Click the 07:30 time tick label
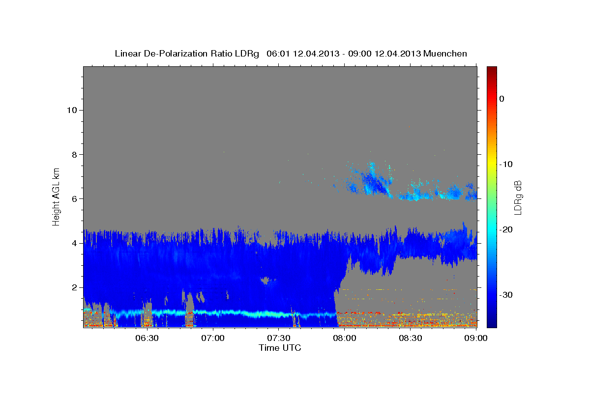Viewport: 590px width, 393px height. (x=279, y=338)
